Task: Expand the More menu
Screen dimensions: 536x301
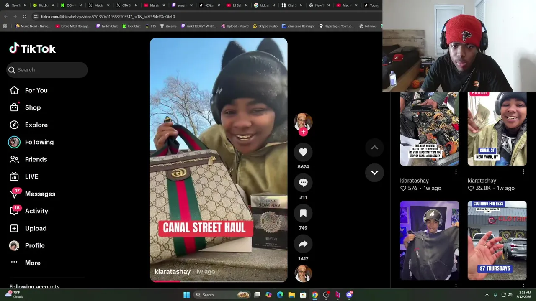Action: coord(26,263)
